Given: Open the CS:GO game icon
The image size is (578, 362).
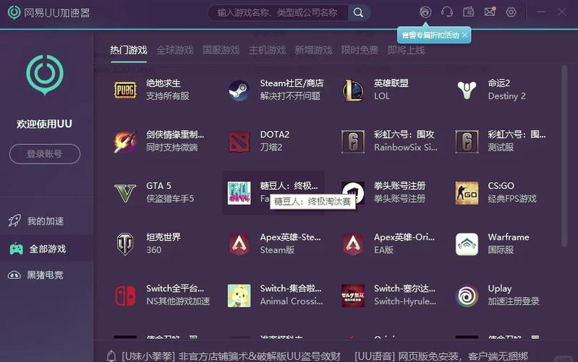Looking at the screenshot, I should (467, 193).
